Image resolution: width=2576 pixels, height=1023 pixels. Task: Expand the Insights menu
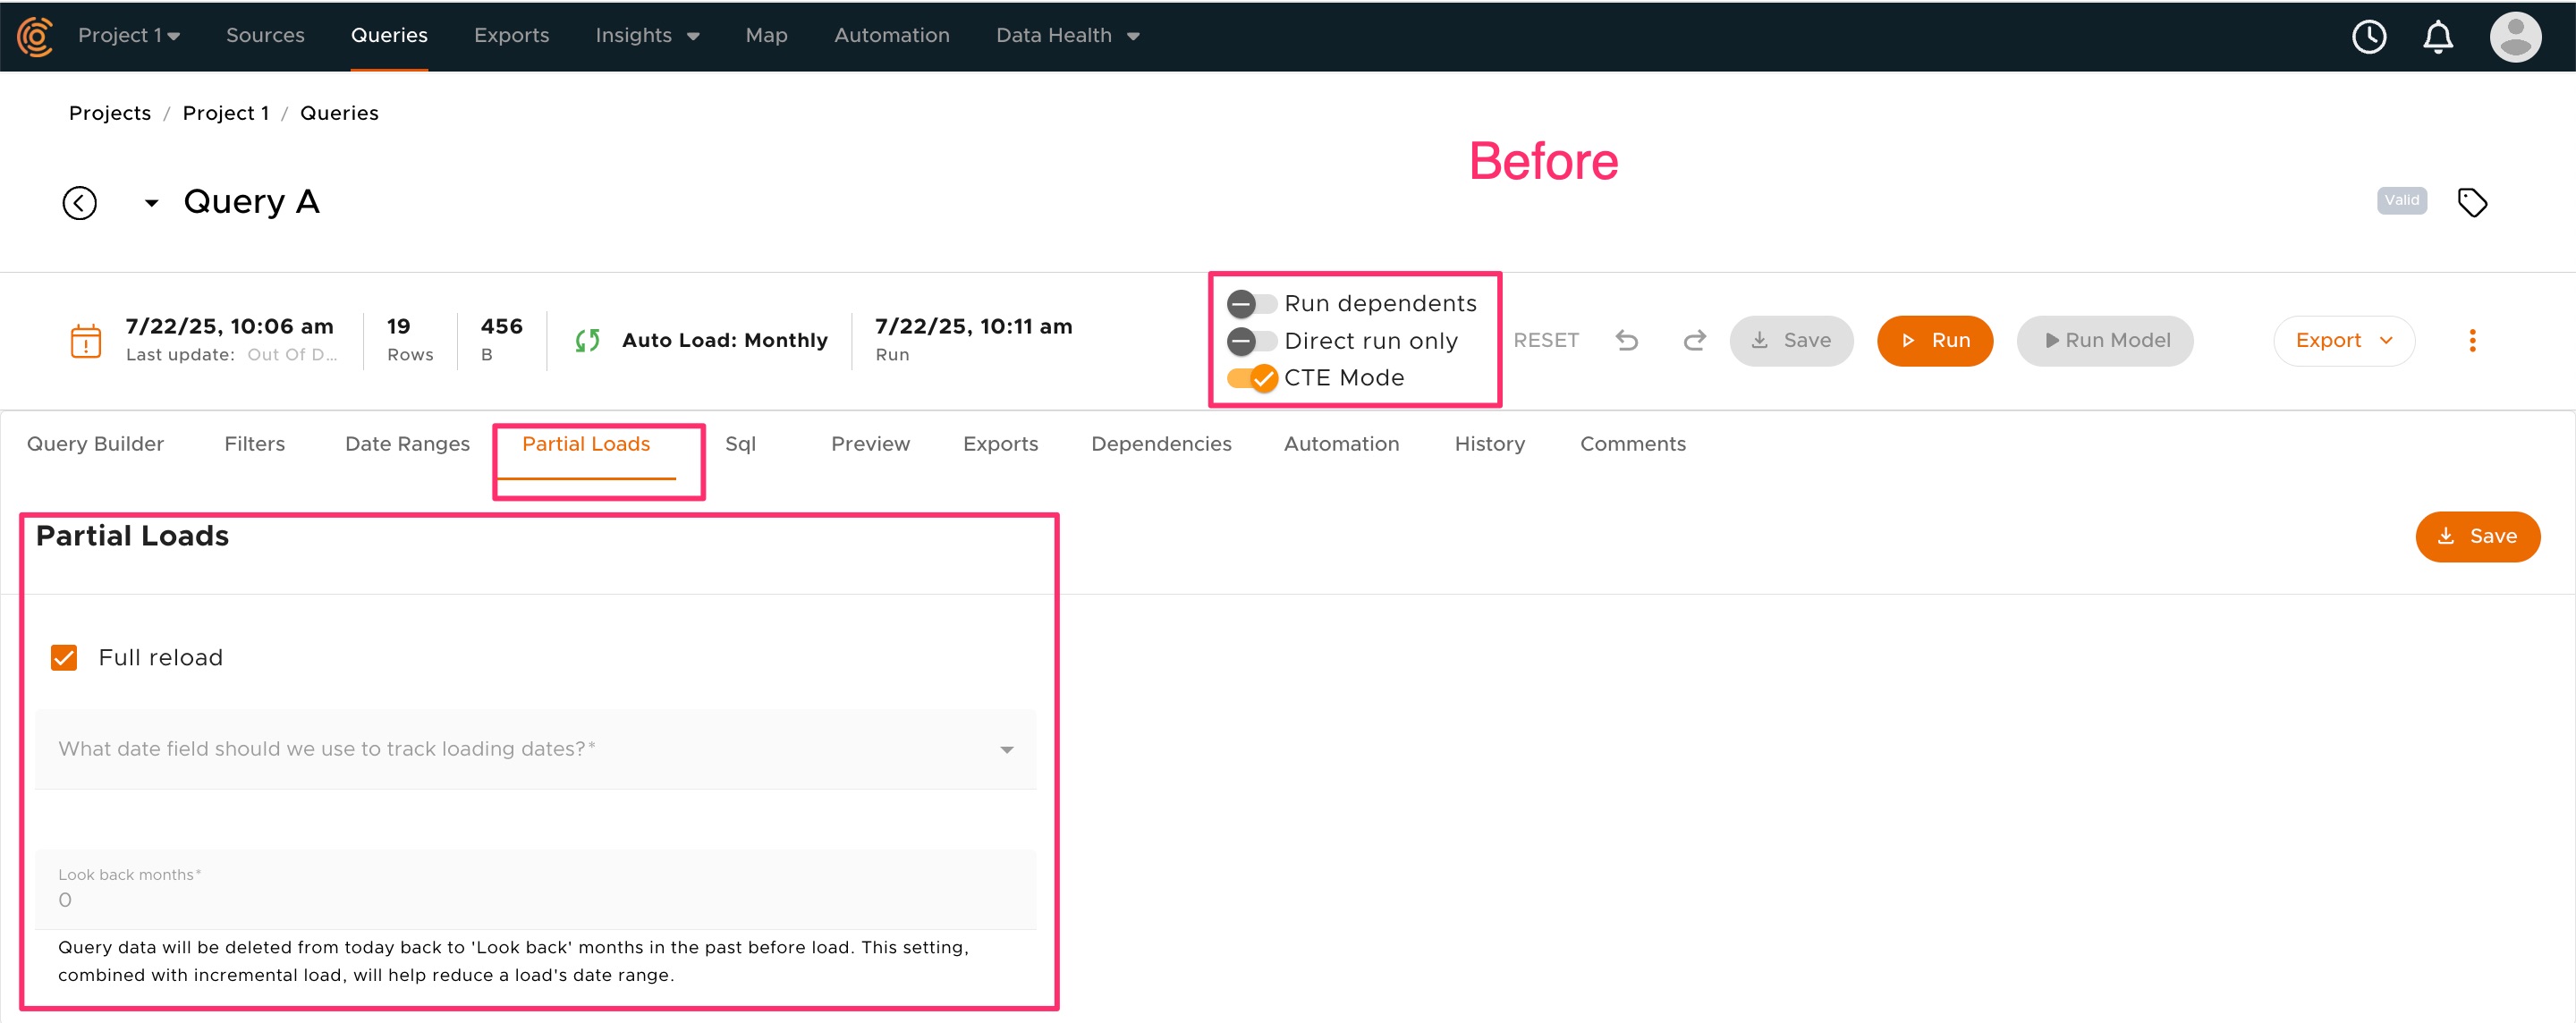pyautogui.click(x=647, y=36)
